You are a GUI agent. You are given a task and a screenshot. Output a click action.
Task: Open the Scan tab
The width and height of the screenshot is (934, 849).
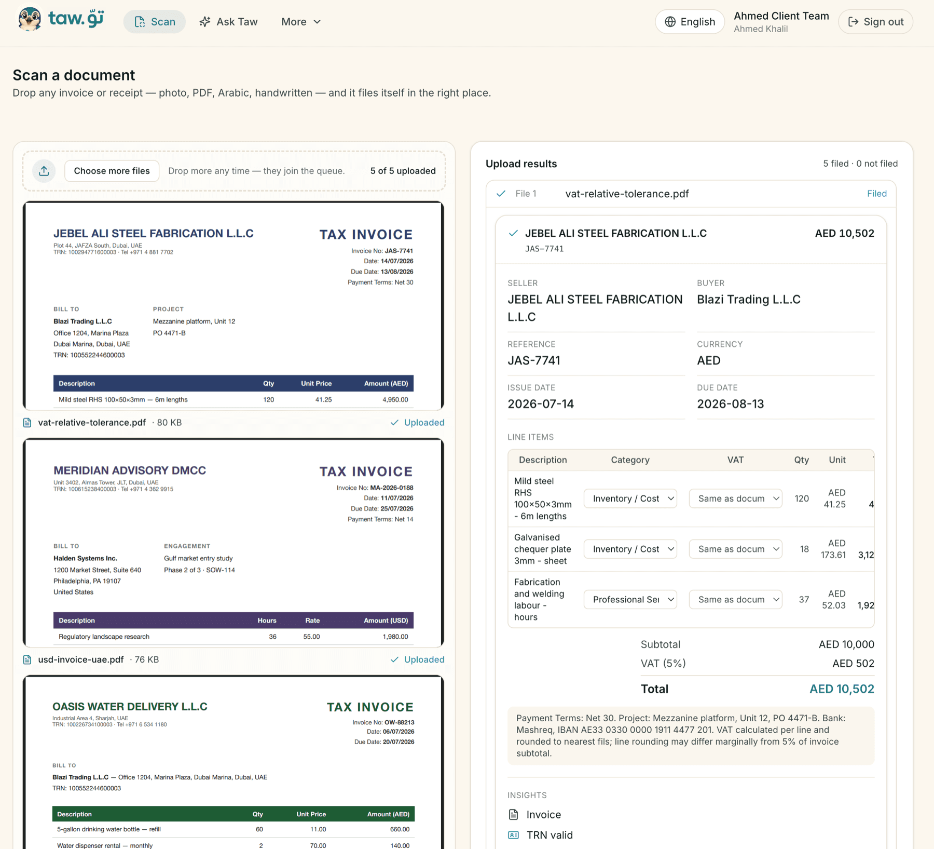[x=155, y=22]
